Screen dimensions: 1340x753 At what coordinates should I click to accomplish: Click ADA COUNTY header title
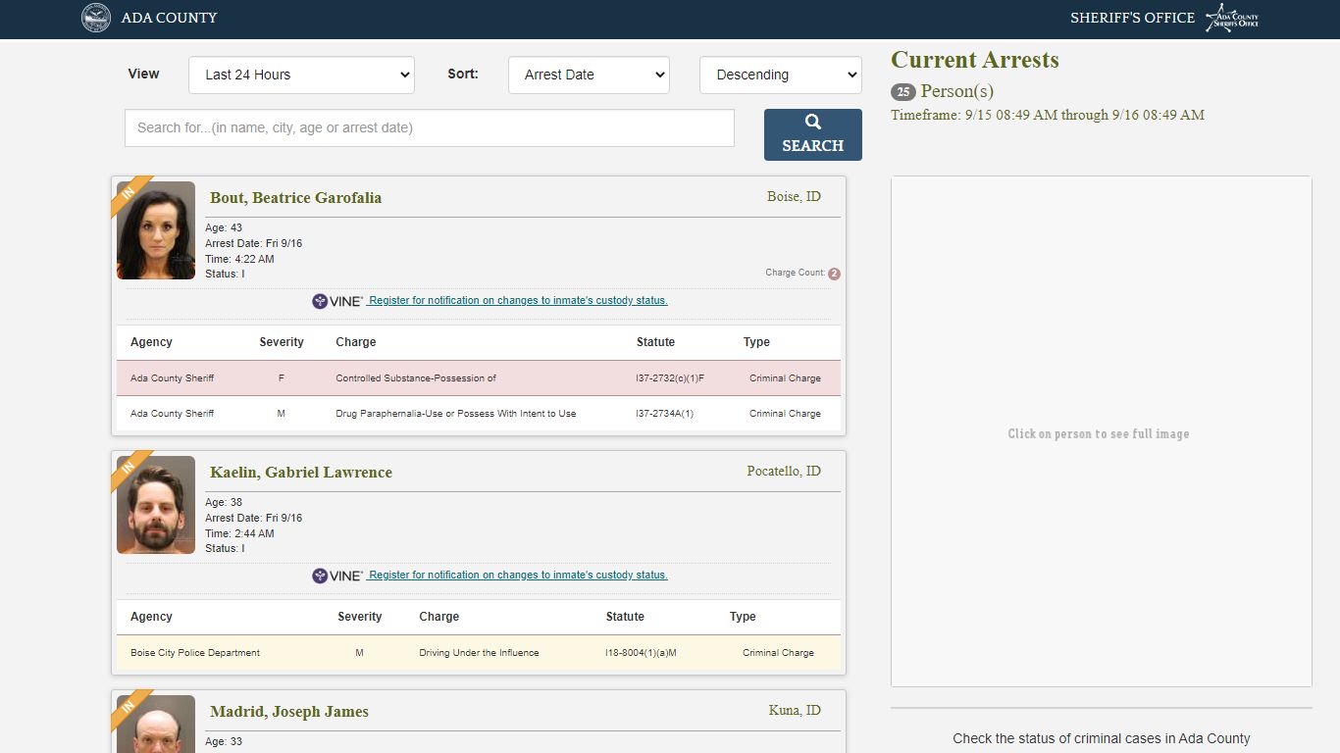pos(169,18)
